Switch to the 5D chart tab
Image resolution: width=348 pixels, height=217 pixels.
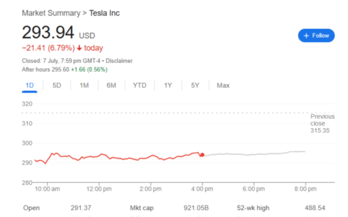tap(56, 85)
